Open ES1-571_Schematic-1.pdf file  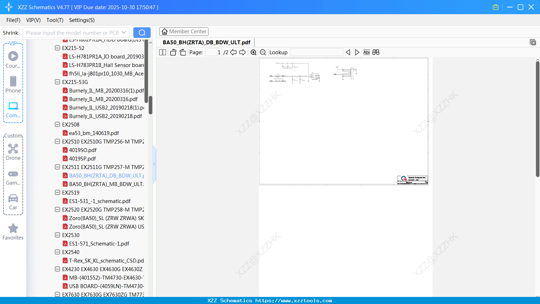coord(96,243)
